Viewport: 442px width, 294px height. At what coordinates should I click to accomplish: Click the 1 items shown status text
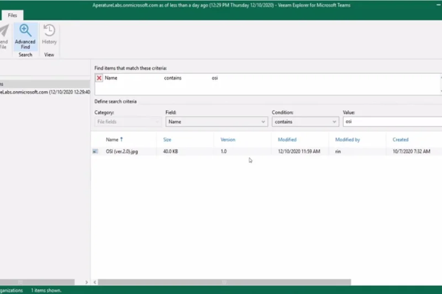pyautogui.click(x=46, y=290)
